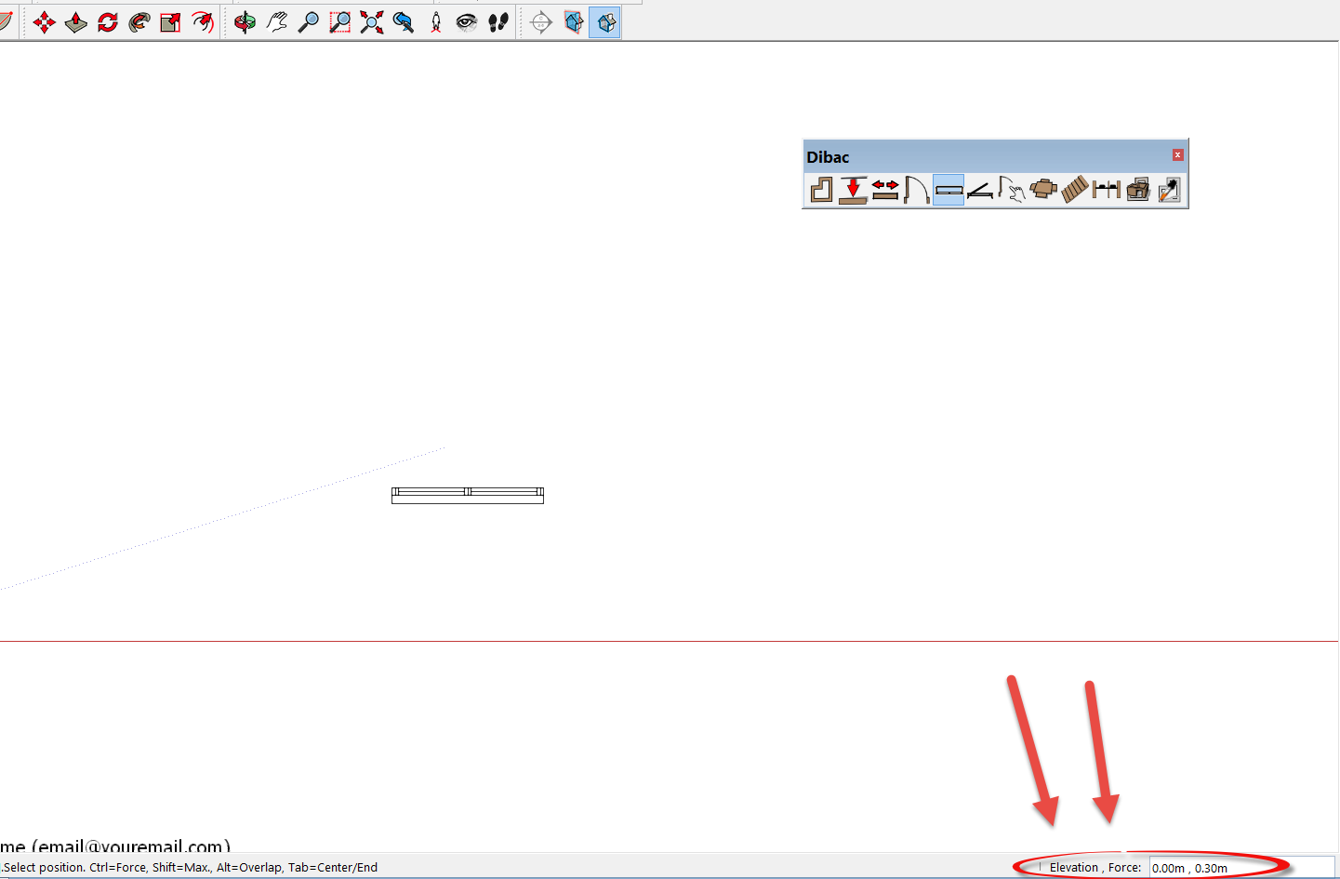
Task: Select the Pan hand tool
Action: tap(277, 22)
